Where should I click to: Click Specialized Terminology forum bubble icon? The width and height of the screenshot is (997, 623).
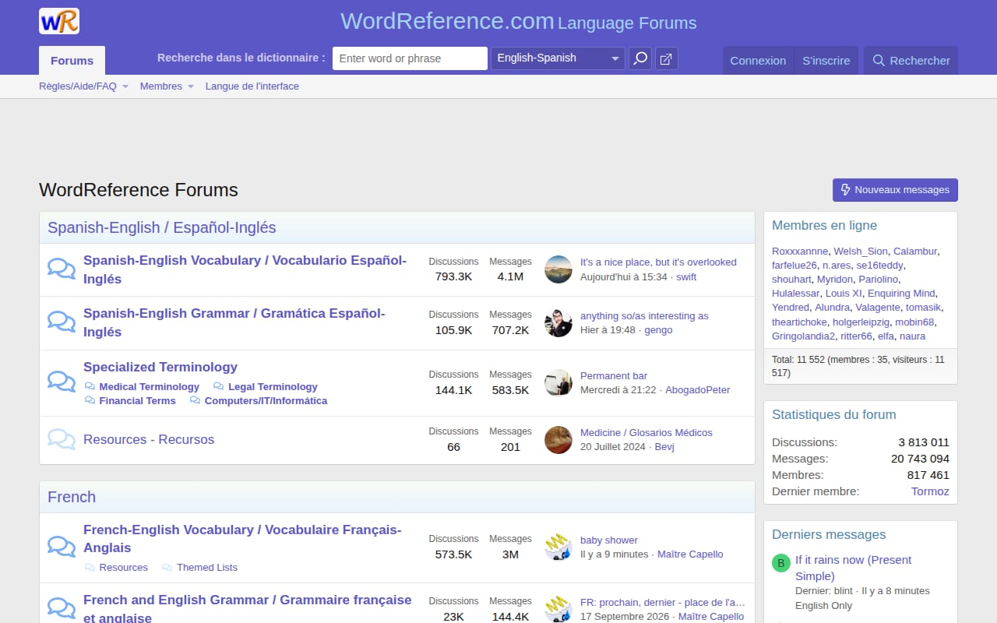point(62,382)
